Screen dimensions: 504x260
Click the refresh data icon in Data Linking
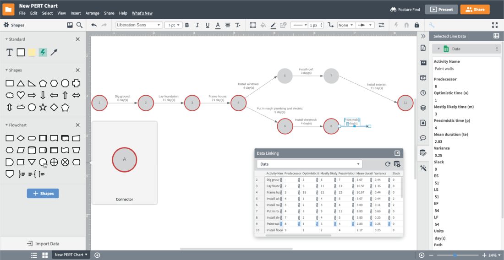(388, 164)
